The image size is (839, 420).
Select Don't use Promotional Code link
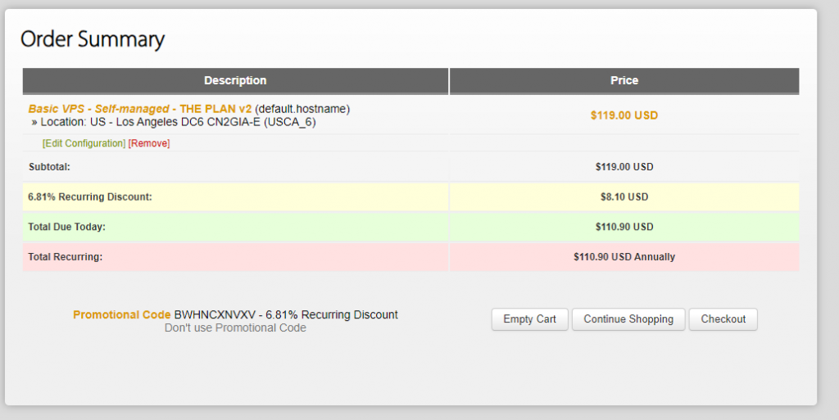click(x=235, y=328)
